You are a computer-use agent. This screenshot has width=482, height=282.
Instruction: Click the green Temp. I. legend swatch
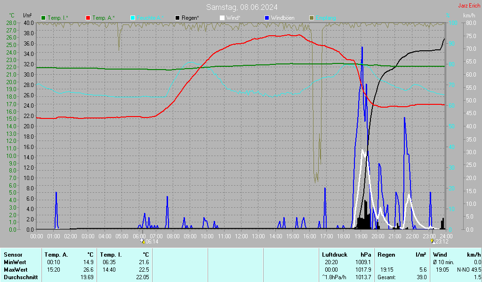click(x=44, y=18)
